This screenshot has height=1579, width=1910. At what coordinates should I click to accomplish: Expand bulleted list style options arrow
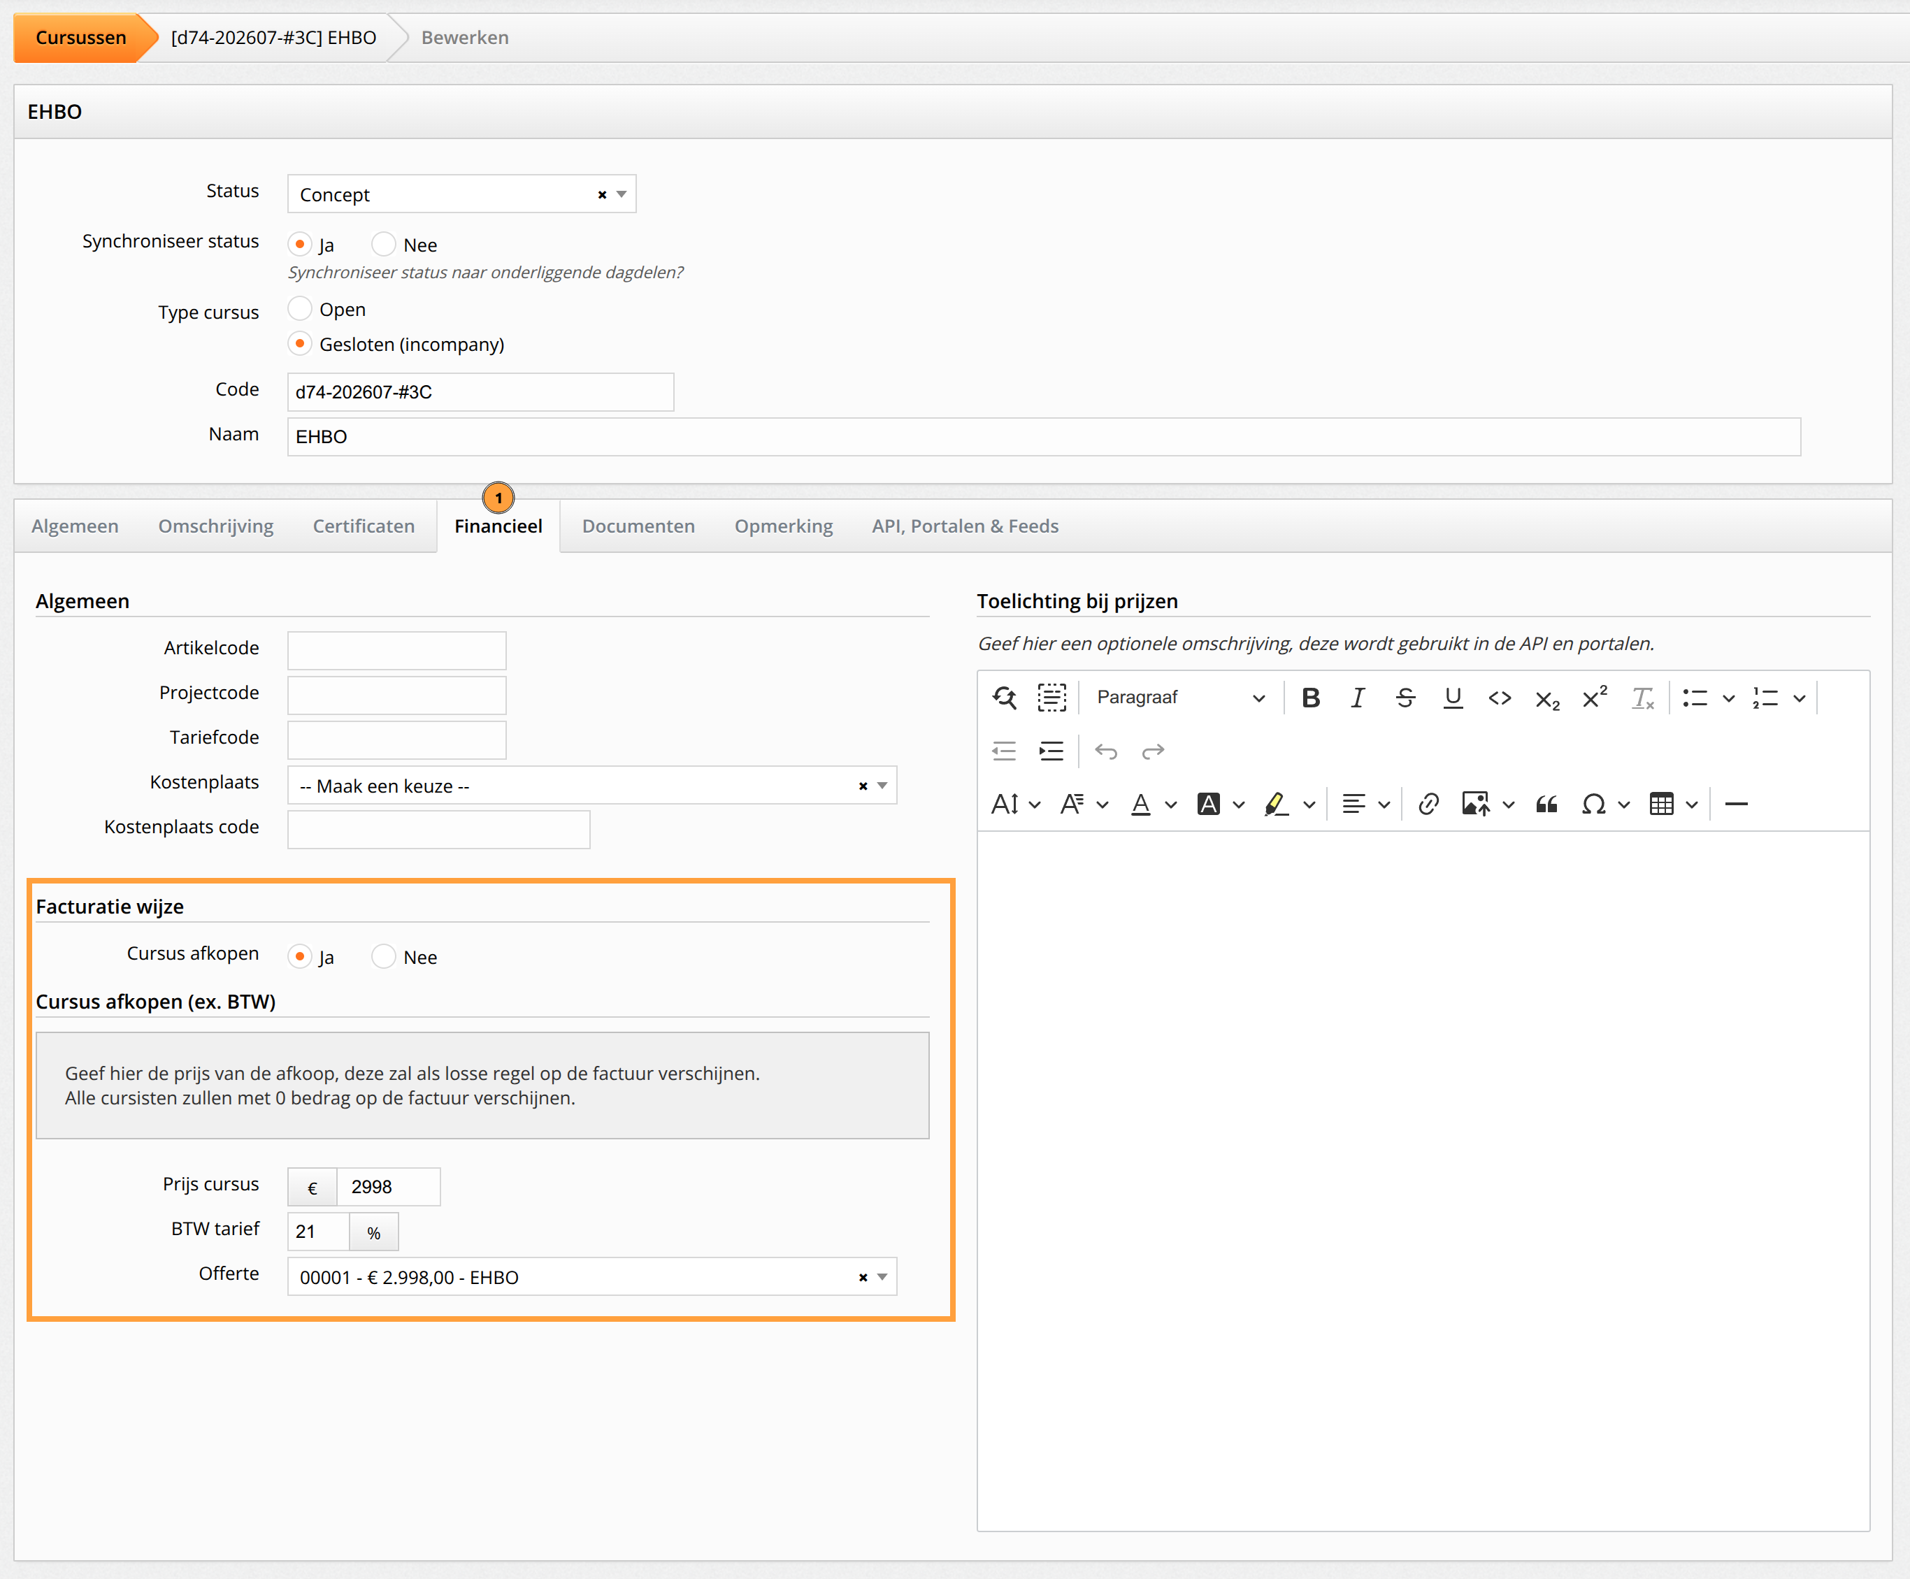point(1728,698)
